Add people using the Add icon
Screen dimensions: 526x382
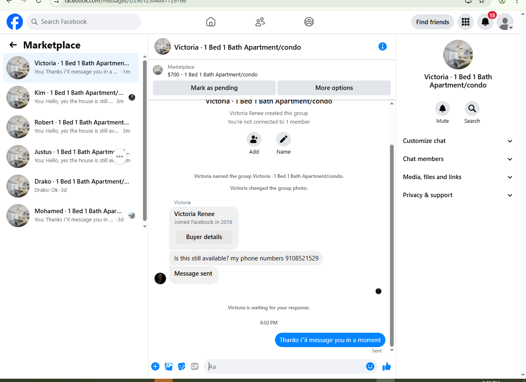(254, 139)
